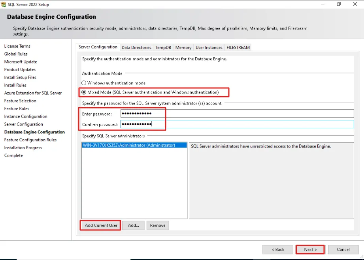
Task: Click the Add Current User button
Action: pyautogui.click(x=101, y=225)
